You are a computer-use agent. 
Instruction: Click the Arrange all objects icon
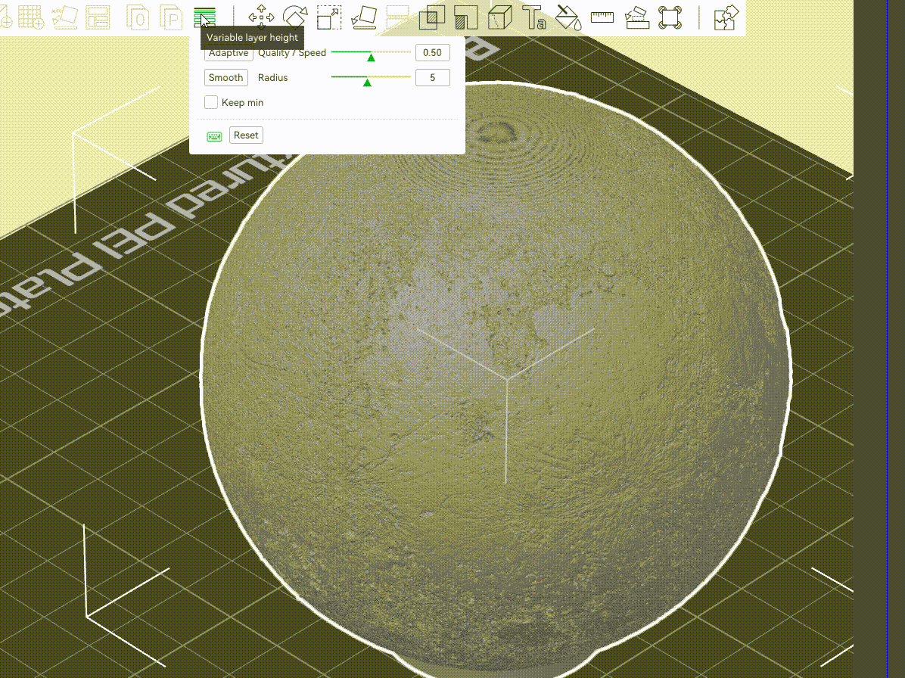[98, 17]
